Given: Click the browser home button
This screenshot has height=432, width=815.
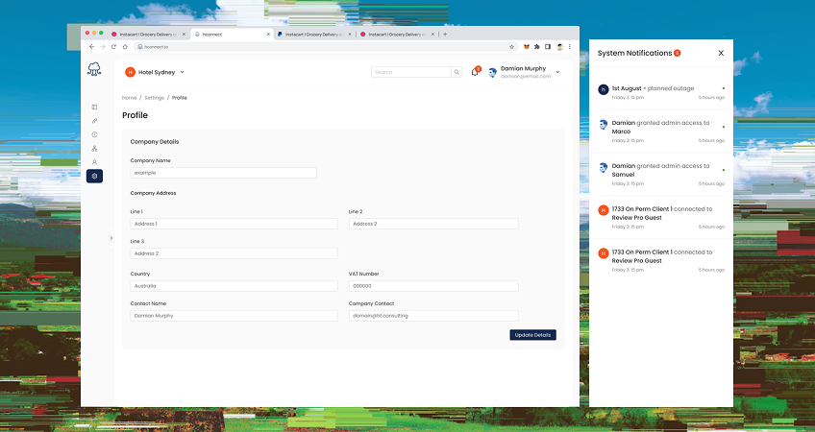Looking at the screenshot, I should [x=125, y=47].
